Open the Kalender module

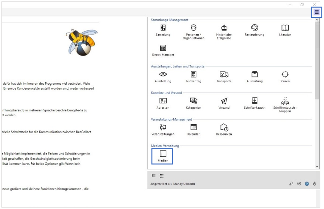(193, 128)
